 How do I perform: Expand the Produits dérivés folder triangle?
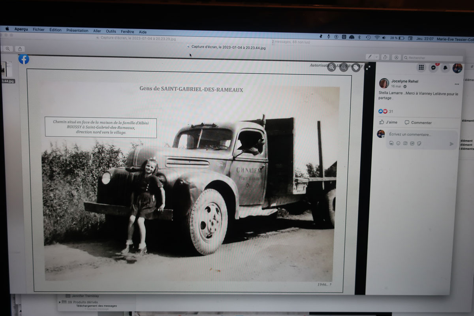[60, 302]
